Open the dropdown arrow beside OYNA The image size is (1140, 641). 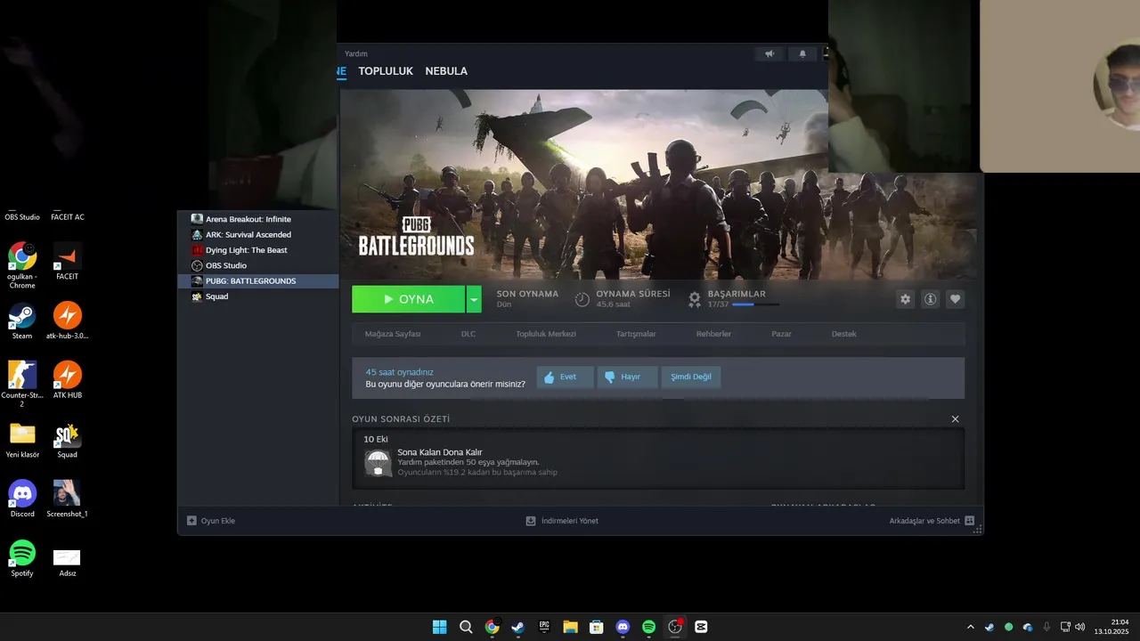point(474,299)
